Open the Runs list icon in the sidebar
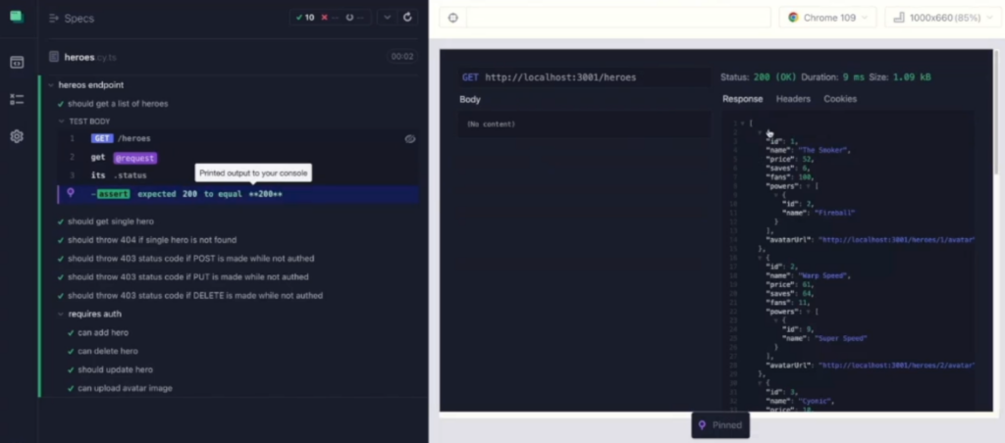1005x443 pixels. tap(17, 99)
